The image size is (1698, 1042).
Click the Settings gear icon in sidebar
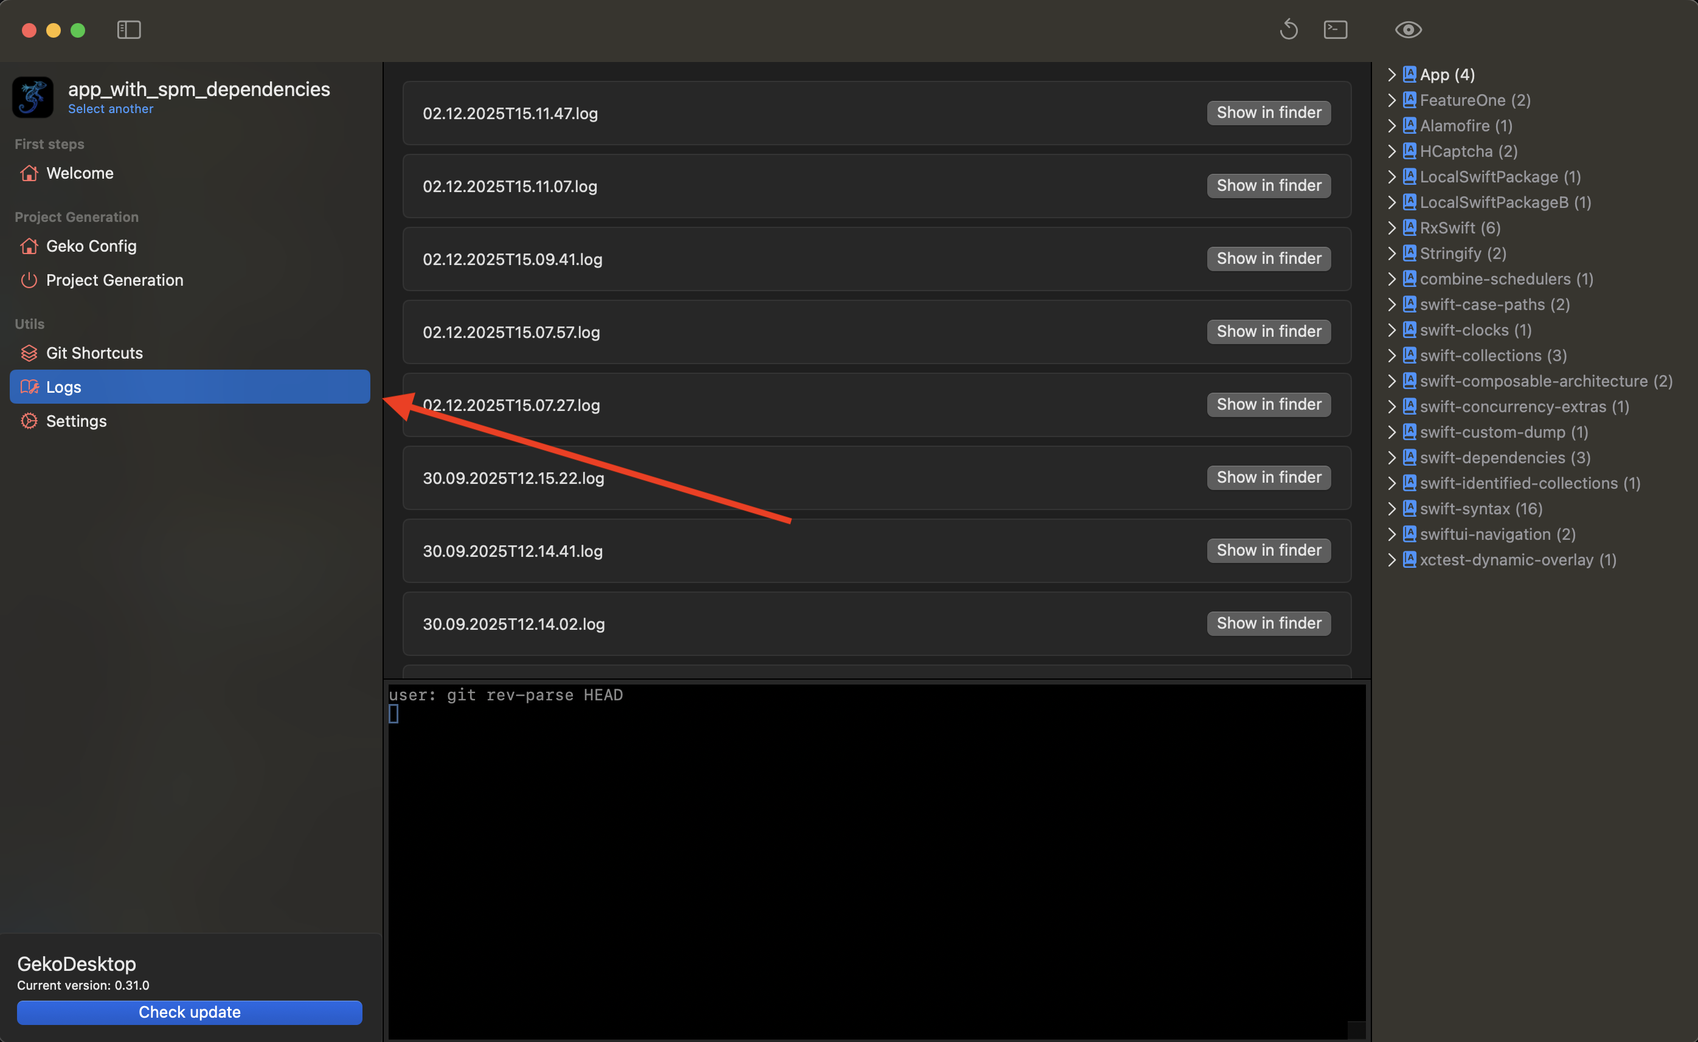point(29,421)
